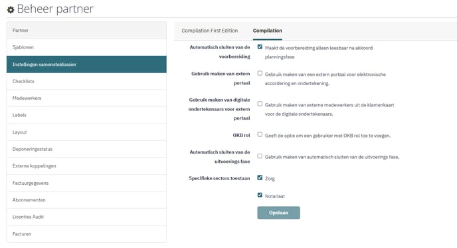This screenshot has width=457, height=248.
Task: Switch to Compilation First Edition tab
Action: [209, 31]
